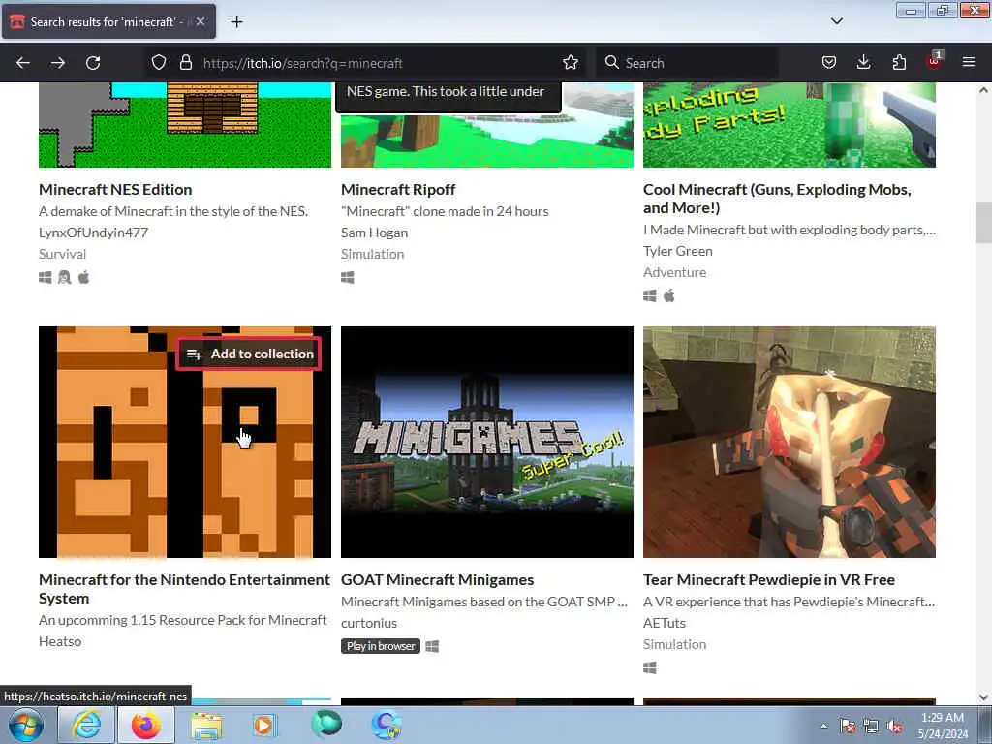The height and width of the screenshot is (744, 992).
Task: Open GOAT Minecraft Minigames title
Action: click(437, 579)
